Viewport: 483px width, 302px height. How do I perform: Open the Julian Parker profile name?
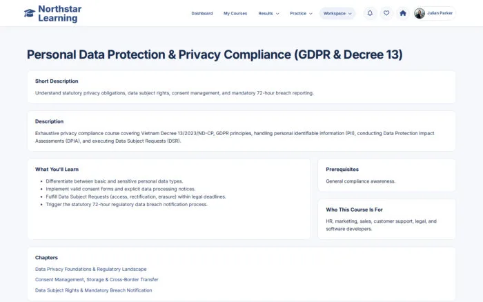[x=440, y=13]
